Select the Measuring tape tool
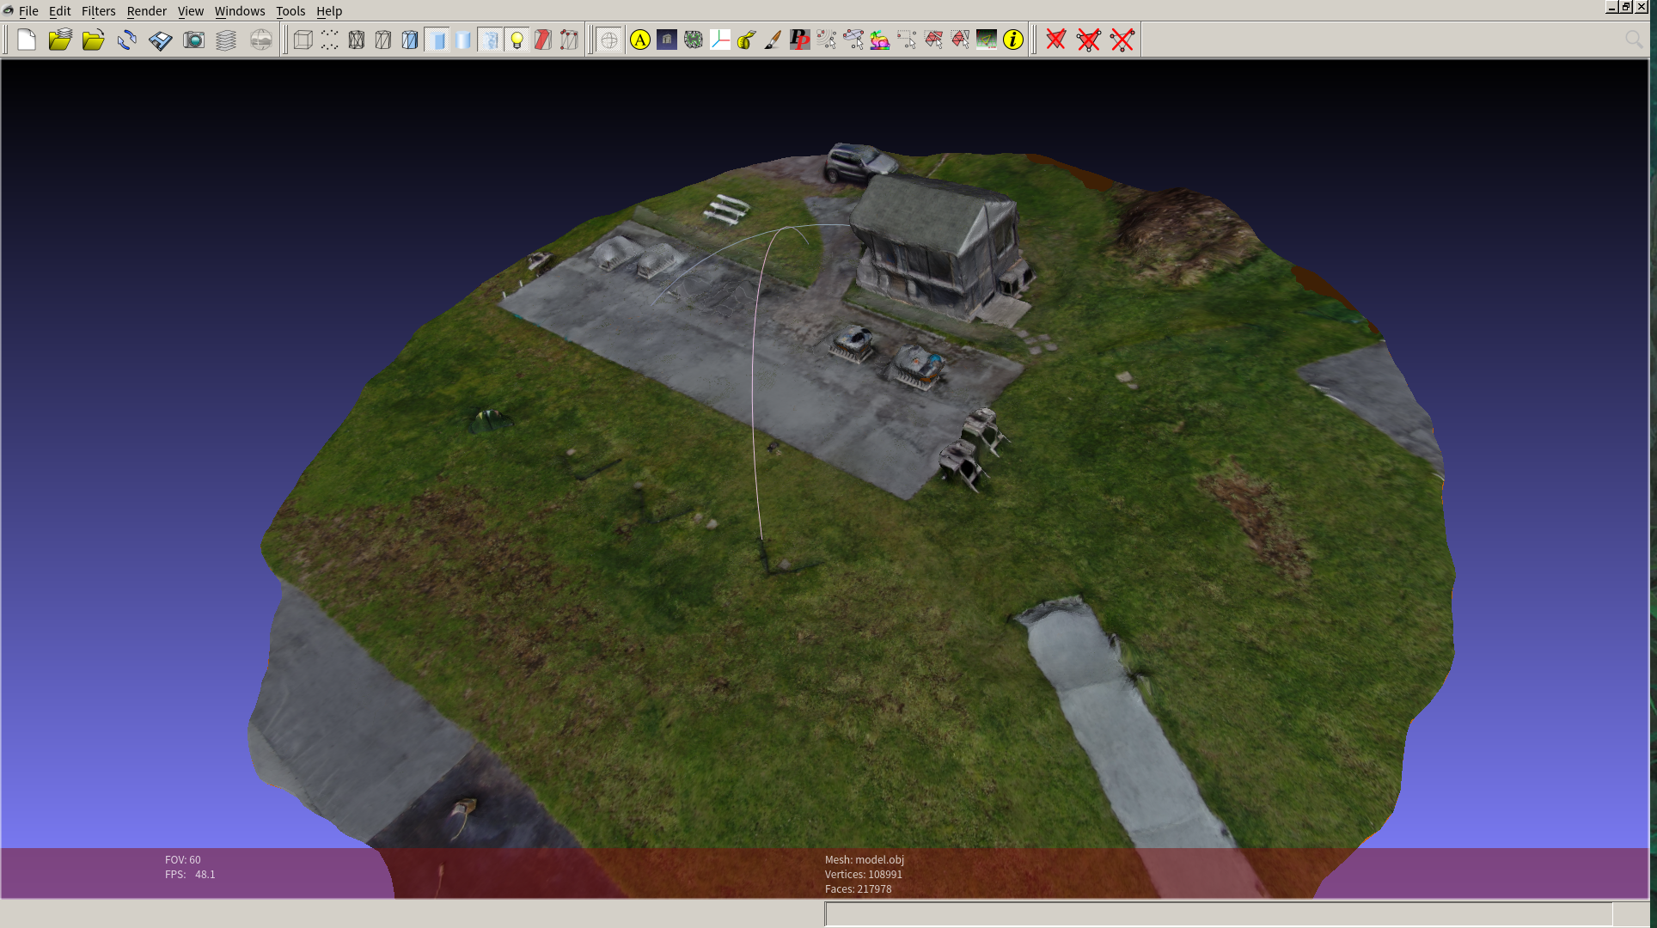The height and width of the screenshot is (928, 1657). (x=746, y=40)
